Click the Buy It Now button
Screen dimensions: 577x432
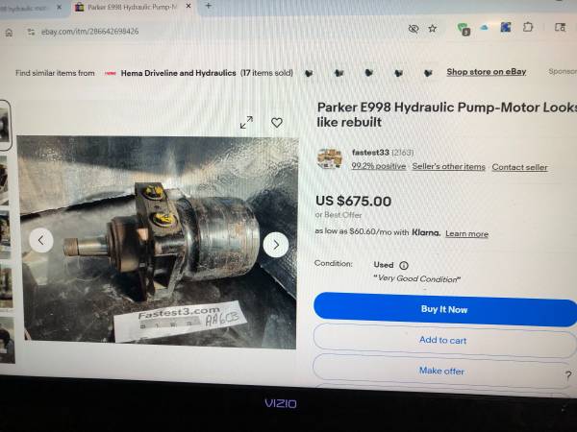pyautogui.click(x=445, y=309)
